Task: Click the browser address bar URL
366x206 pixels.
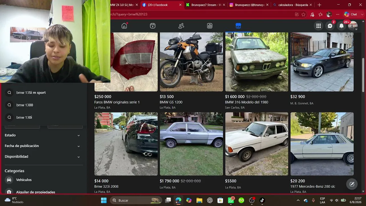Action: 129,14
